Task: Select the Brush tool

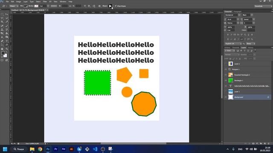Action: point(7,25)
